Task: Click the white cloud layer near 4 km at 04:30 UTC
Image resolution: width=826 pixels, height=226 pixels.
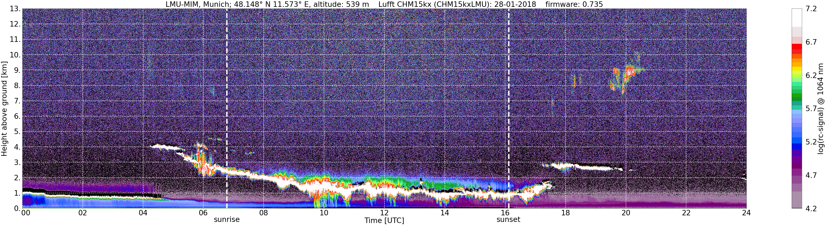Action: pyautogui.click(x=167, y=147)
